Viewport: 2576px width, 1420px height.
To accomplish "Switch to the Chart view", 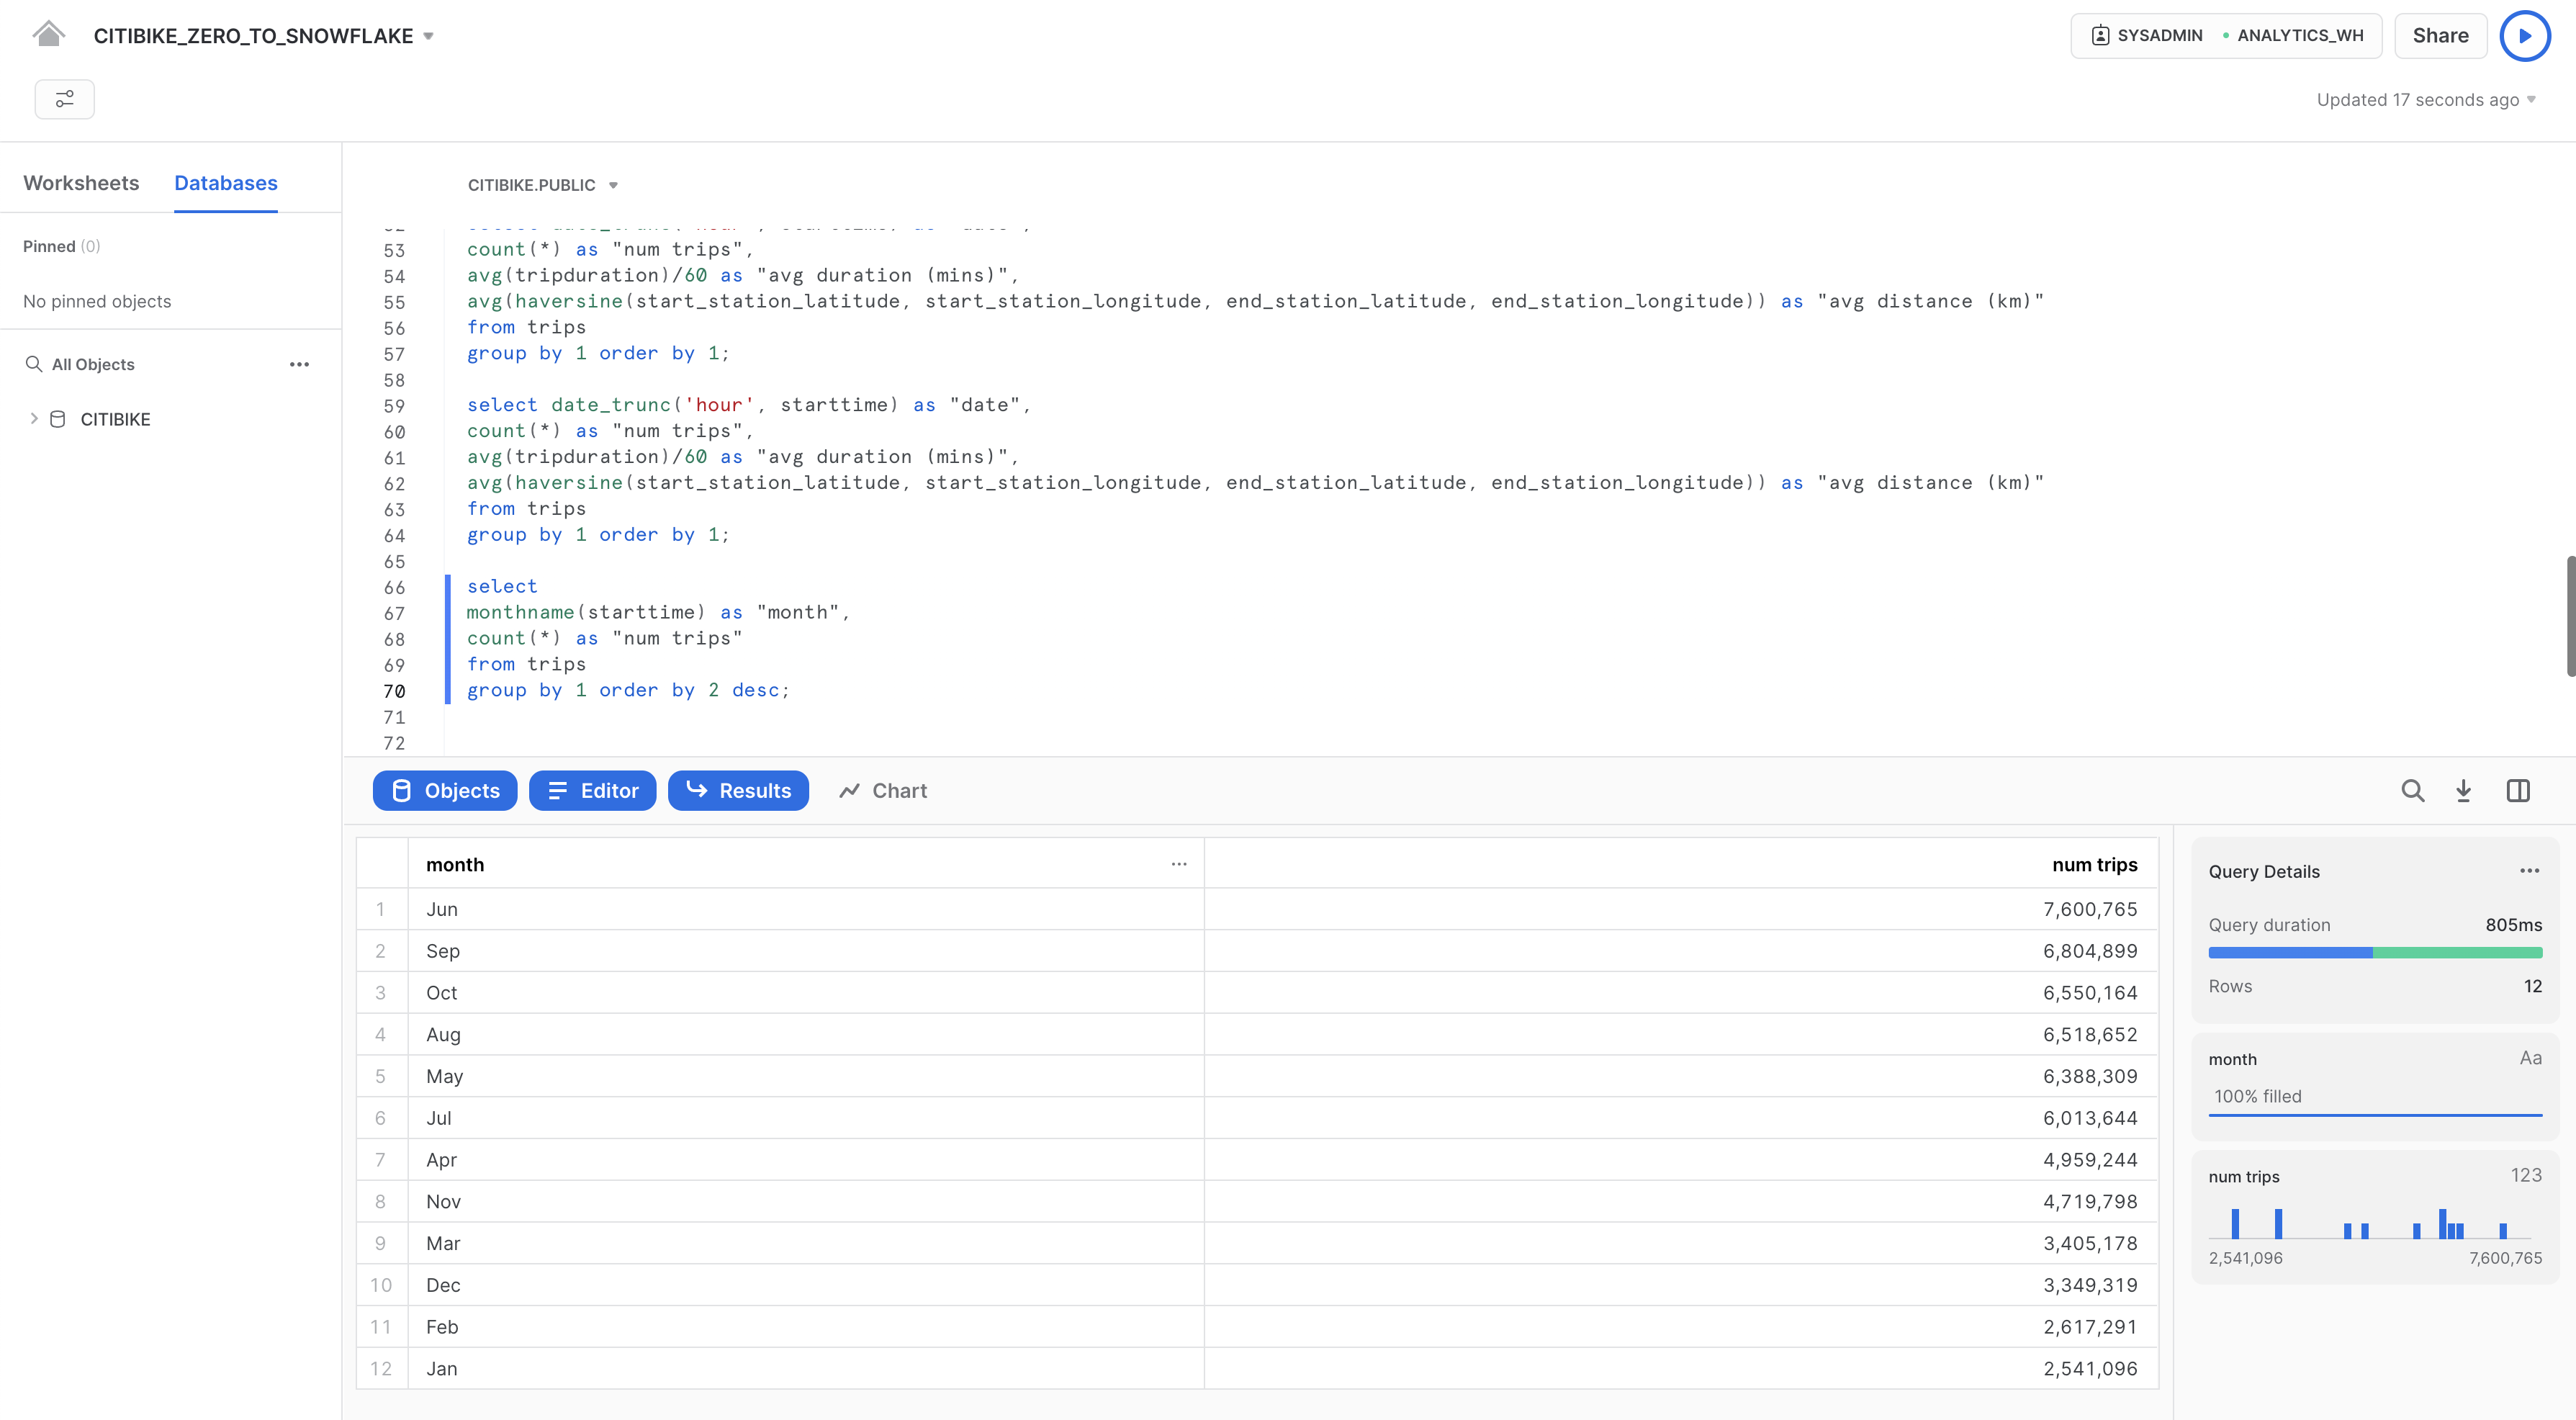I will click(x=883, y=791).
